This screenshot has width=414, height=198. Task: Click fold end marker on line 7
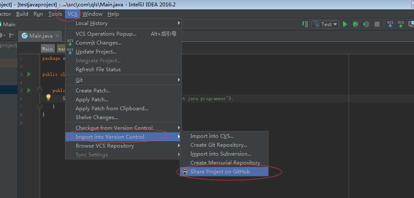click(40, 106)
